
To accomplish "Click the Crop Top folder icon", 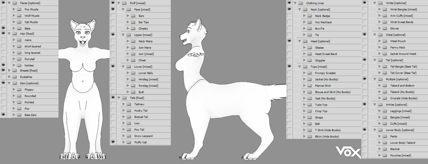I will point(310,111).
